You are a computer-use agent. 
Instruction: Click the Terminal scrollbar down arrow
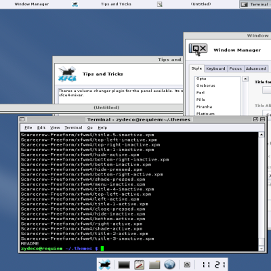[x=262, y=249]
